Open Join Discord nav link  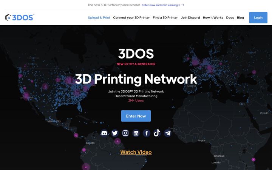[x=190, y=17]
